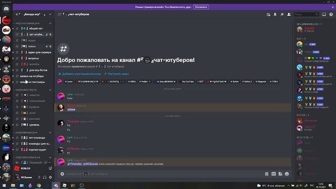336x189 pixels.
Task: Open user settings gear
Action: 50,177
